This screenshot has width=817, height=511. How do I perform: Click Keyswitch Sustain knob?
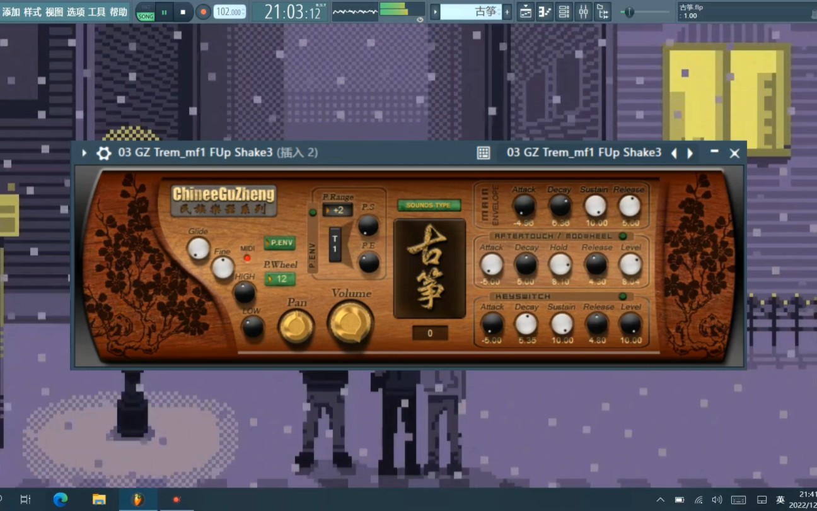561,324
